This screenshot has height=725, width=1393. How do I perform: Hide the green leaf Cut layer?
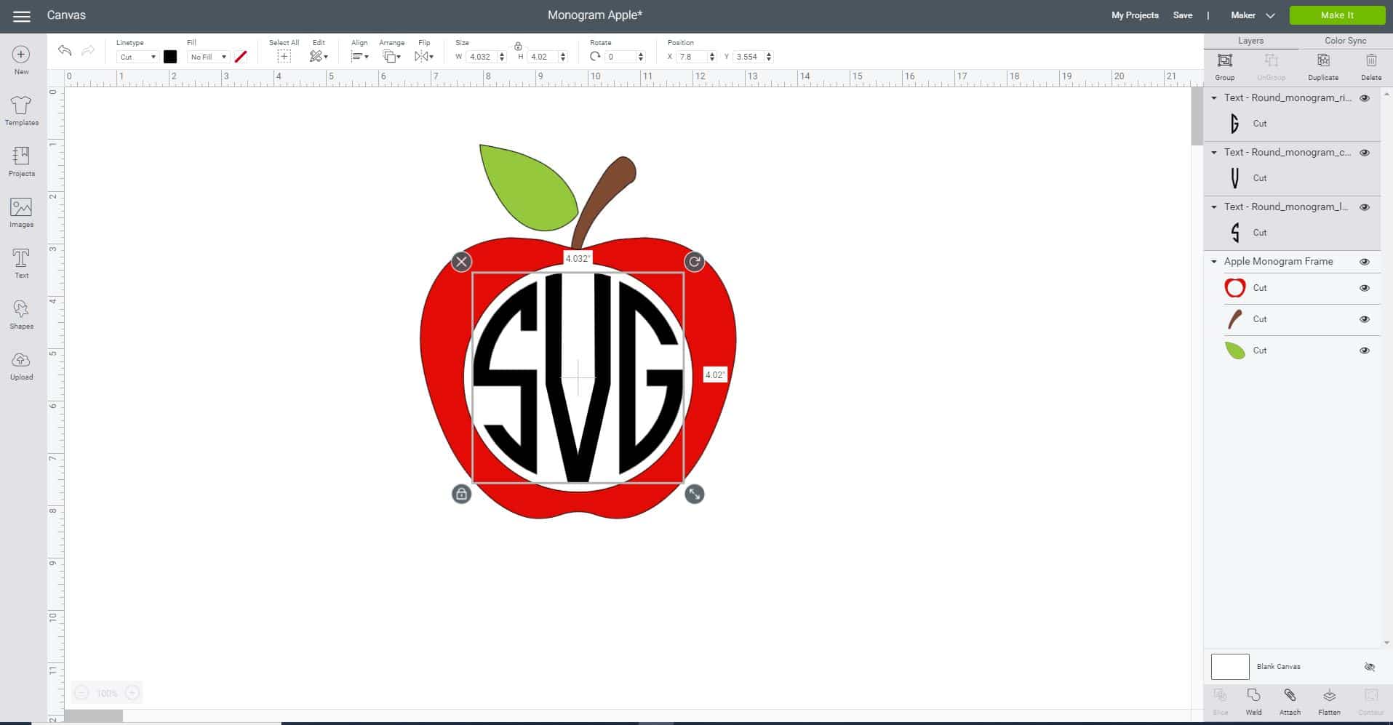point(1365,351)
